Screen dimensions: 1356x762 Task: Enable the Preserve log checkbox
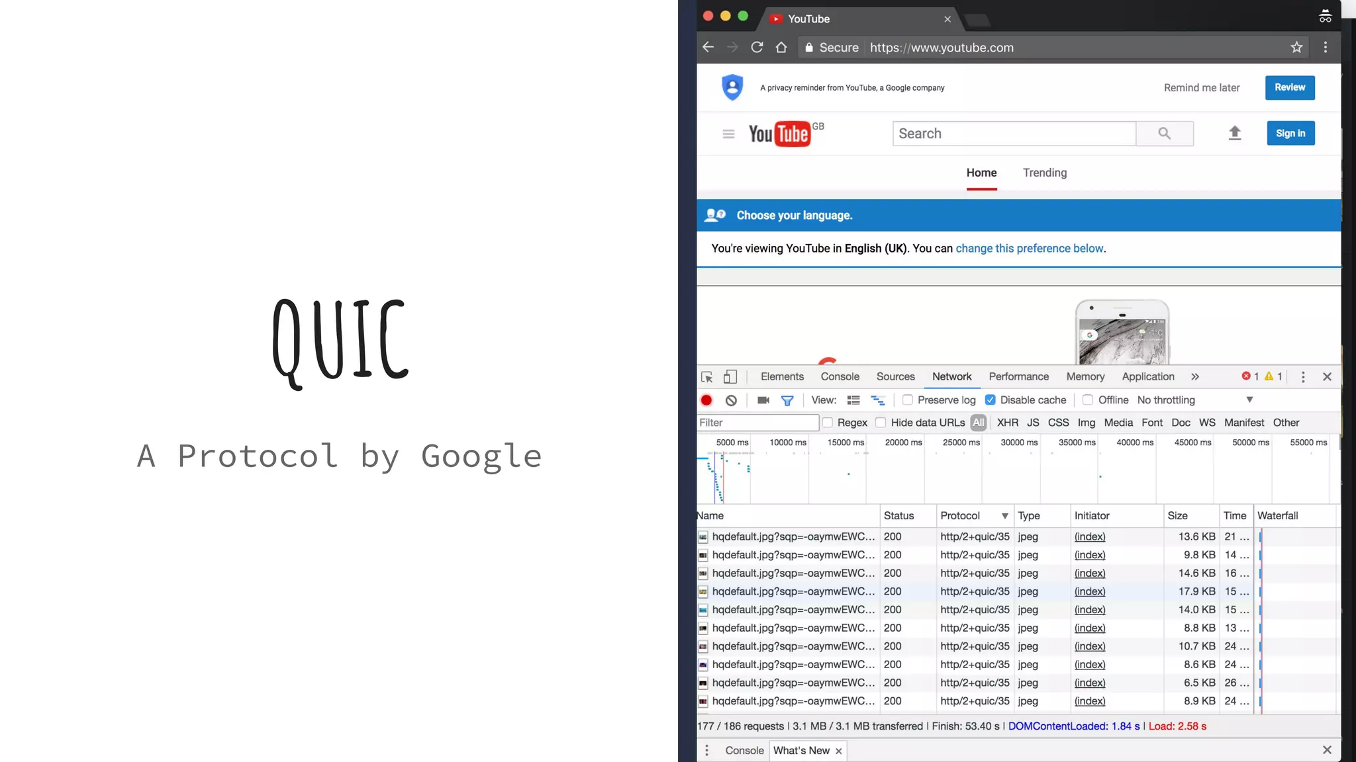tap(908, 400)
